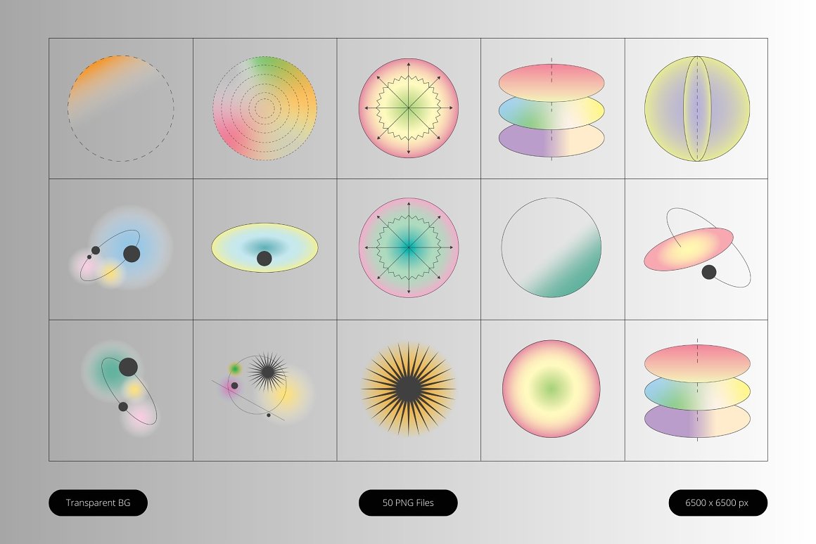Click the yellow-purple sphere with vertical ellipse
816x544 pixels.
tap(696, 109)
